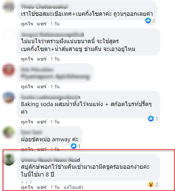
Task: Click the 1 วัน timestamp on last comment
Action: click(55, 187)
